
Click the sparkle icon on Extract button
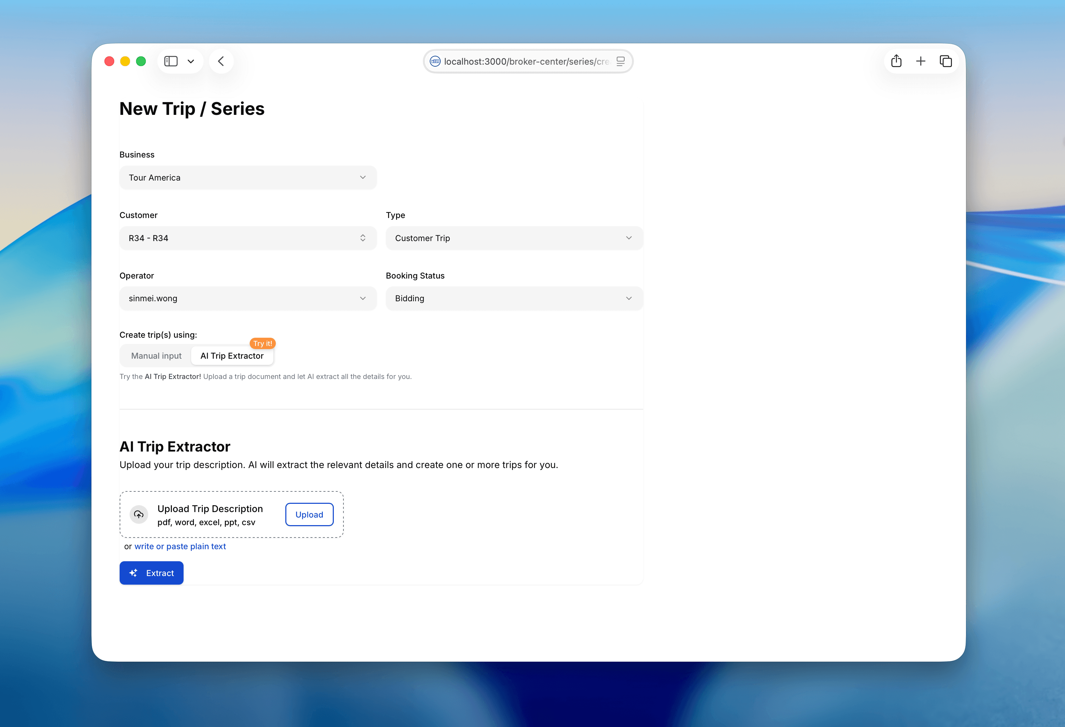pyautogui.click(x=133, y=573)
